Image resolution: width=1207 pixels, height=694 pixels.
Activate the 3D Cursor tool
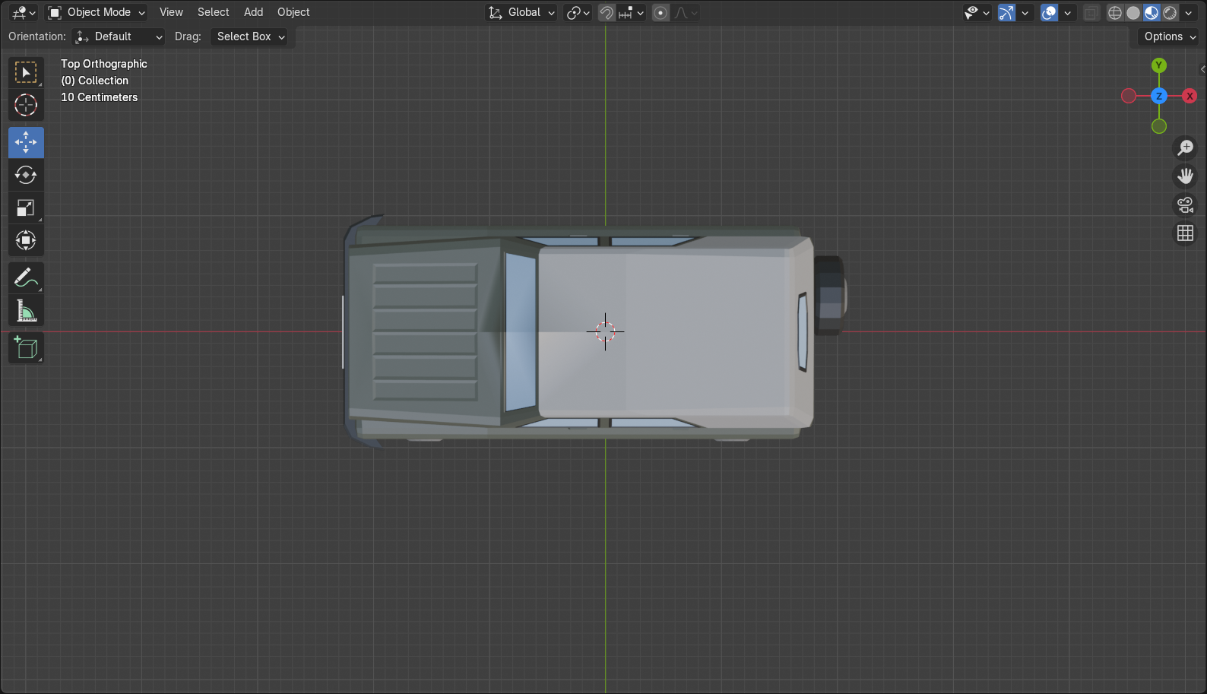click(26, 105)
